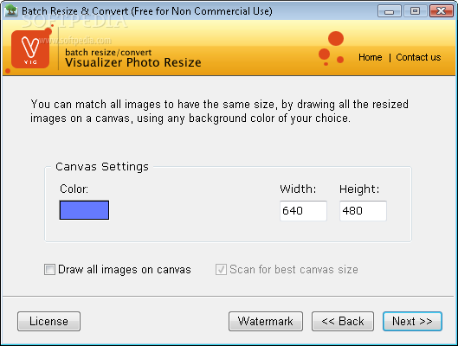The height and width of the screenshot is (346, 458).
Task: Open the app icon menu in title bar
Action: coord(11,10)
